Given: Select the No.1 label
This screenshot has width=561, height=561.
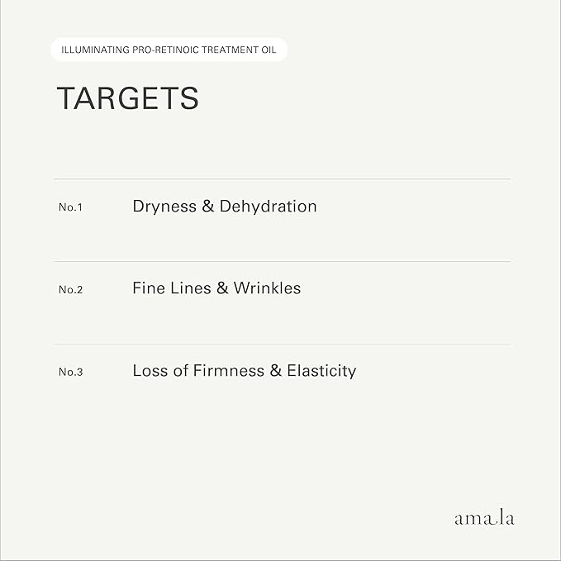Looking at the screenshot, I should tap(70, 207).
